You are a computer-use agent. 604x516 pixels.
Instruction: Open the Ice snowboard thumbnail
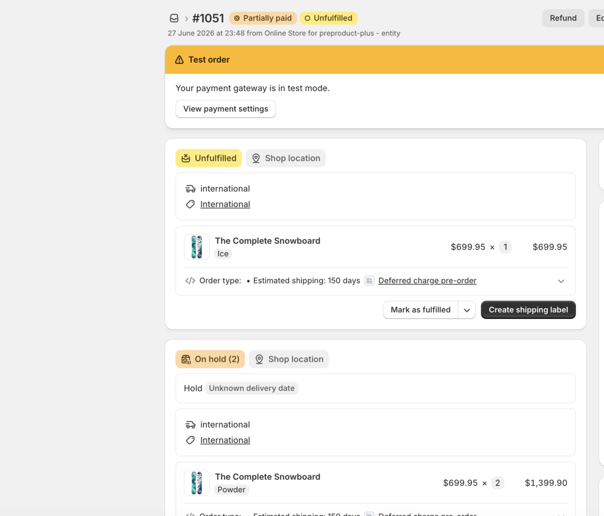[197, 247]
